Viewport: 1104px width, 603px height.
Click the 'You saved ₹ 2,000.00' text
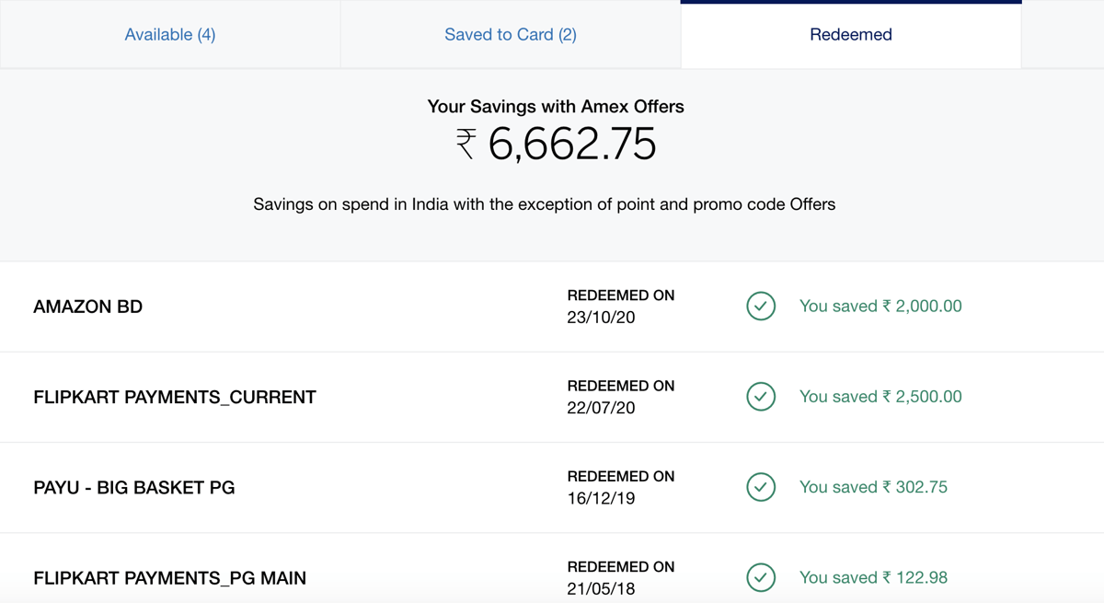(x=880, y=307)
